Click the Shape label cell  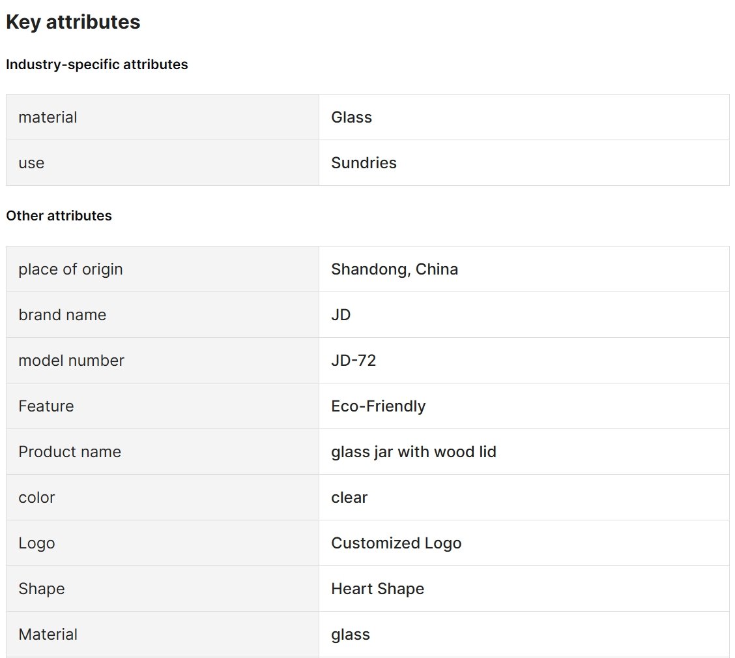(x=163, y=589)
